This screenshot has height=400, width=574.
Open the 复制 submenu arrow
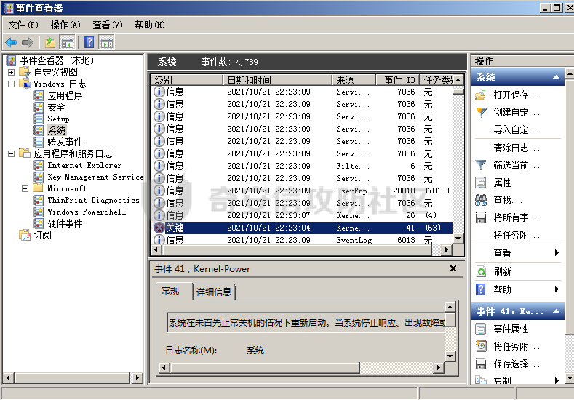[557, 380]
